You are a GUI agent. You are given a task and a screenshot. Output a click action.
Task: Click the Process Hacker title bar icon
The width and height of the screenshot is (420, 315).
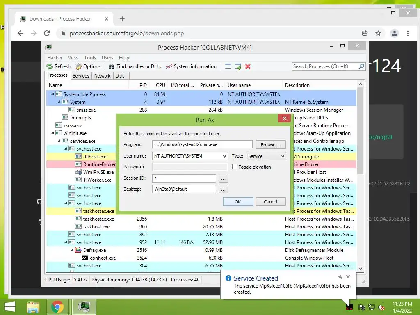point(48,48)
